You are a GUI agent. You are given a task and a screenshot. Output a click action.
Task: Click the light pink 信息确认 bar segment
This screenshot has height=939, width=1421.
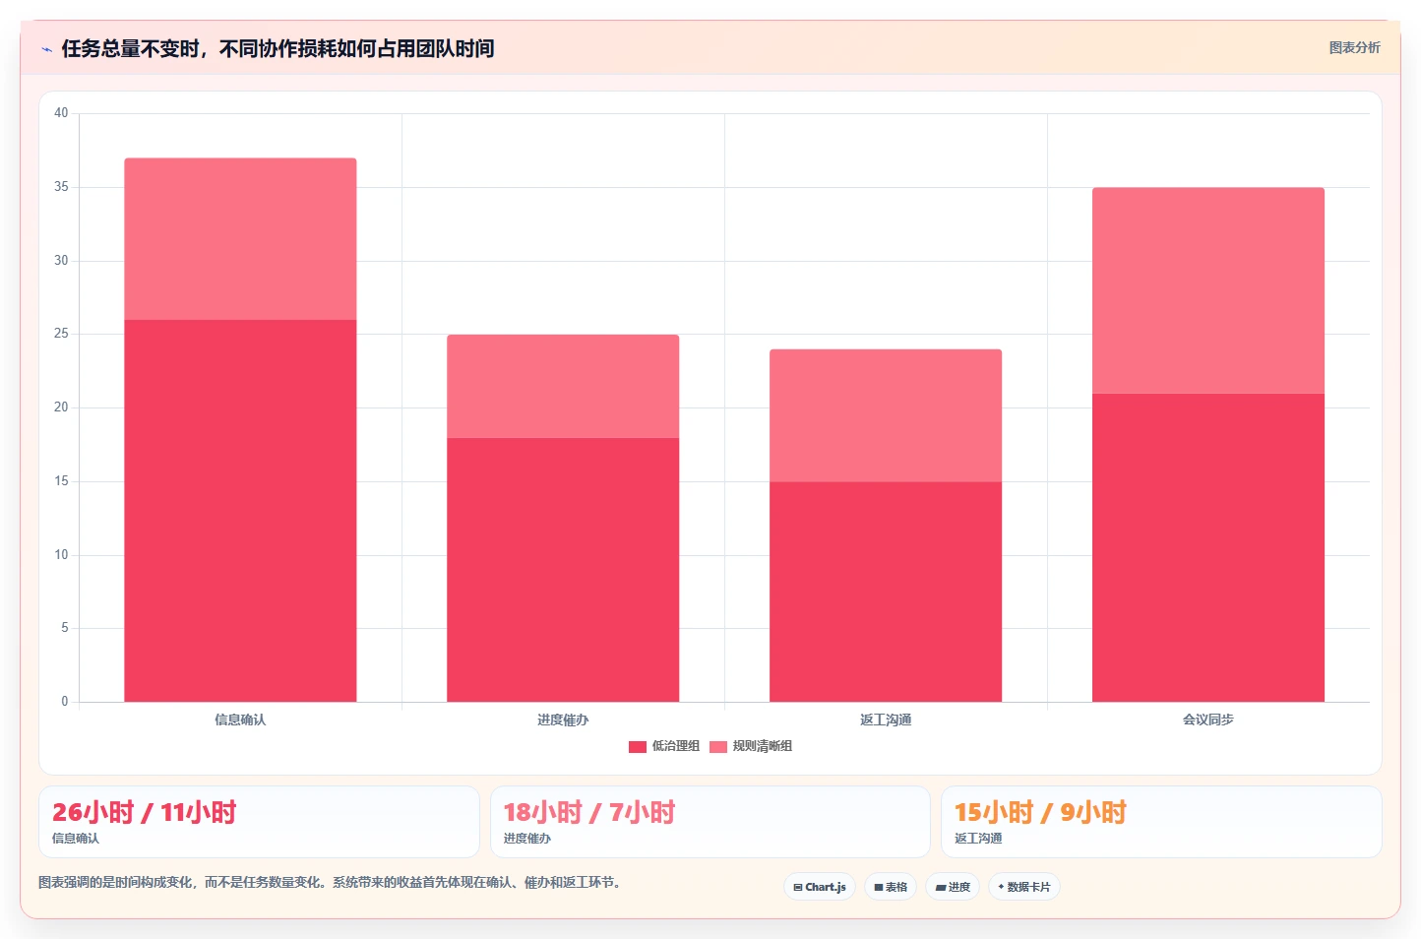pyautogui.click(x=240, y=239)
